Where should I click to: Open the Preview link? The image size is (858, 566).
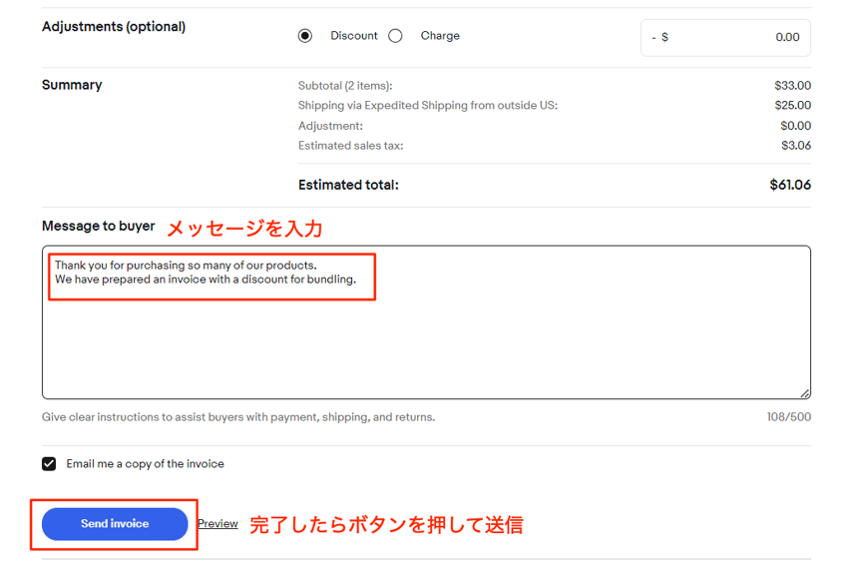[x=217, y=524]
